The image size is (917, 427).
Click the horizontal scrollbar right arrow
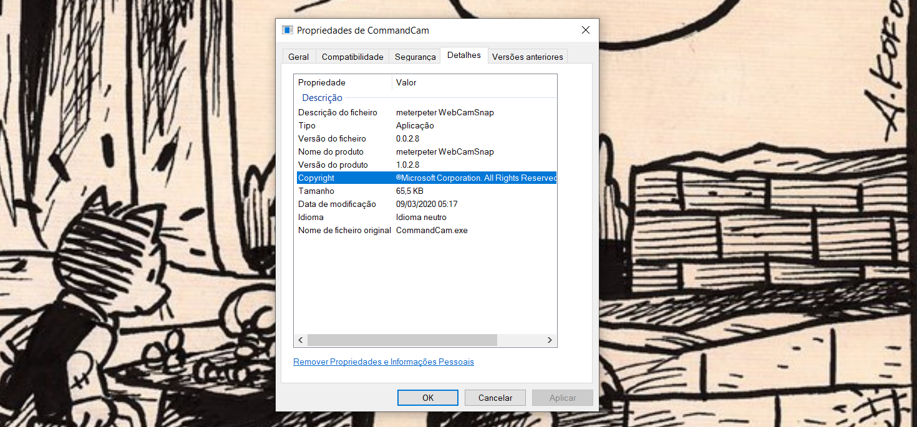[x=550, y=340]
